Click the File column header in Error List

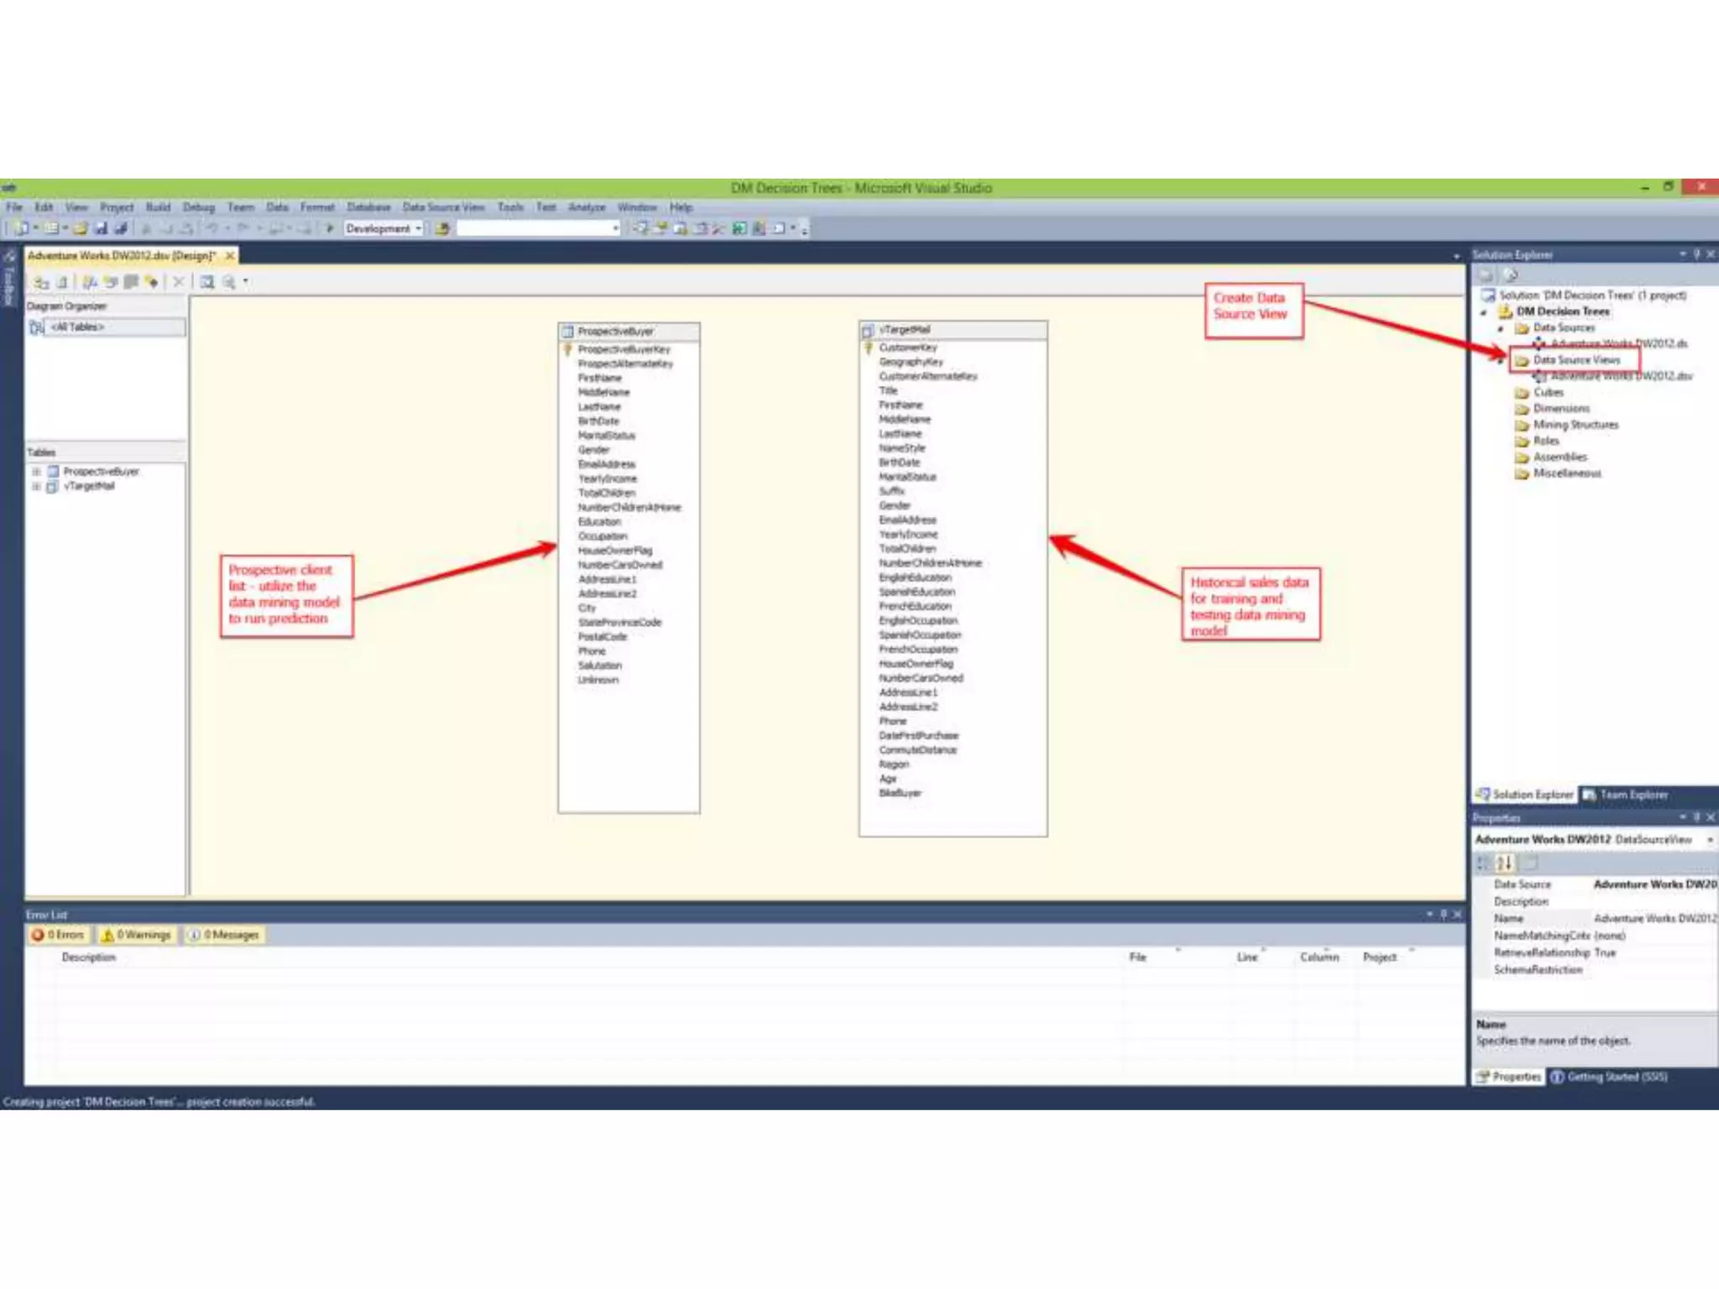[x=1137, y=958]
